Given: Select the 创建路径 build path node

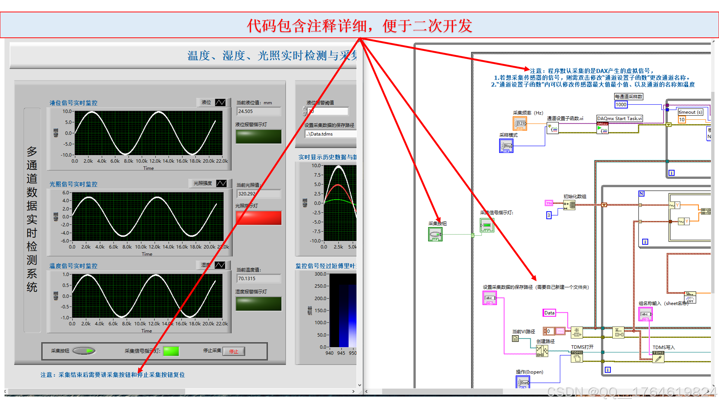Looking at the screenshot, I should 541,351.
